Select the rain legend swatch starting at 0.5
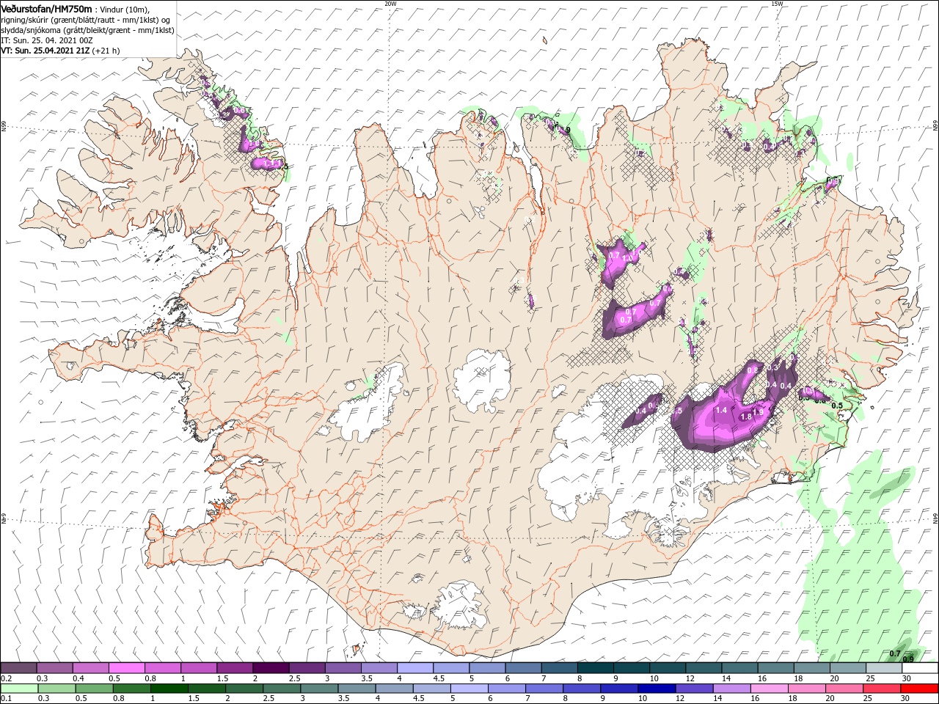The height and width of the screenshot is (704, 939). tap(94, 689)
